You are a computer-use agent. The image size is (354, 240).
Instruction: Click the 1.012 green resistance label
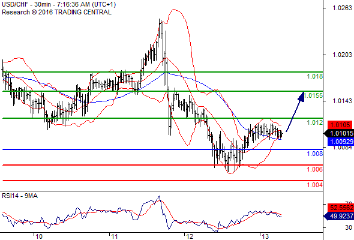(315, 123)
